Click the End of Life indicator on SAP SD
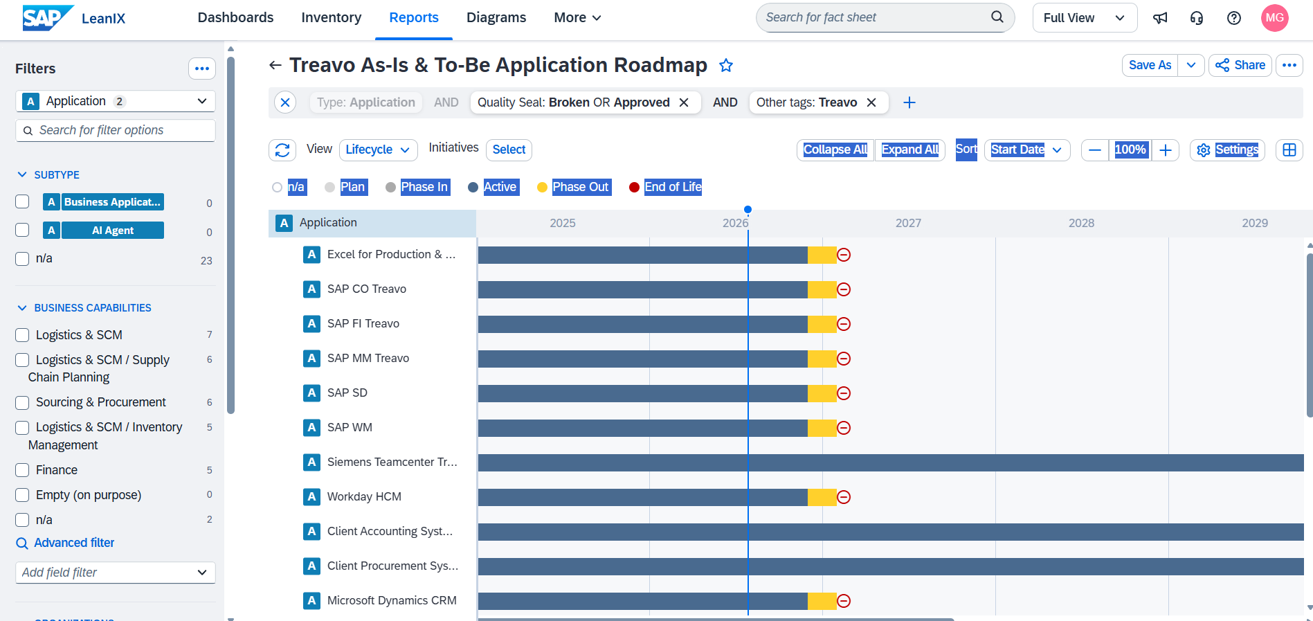The image size is (1313, 621). coord(844,393)
